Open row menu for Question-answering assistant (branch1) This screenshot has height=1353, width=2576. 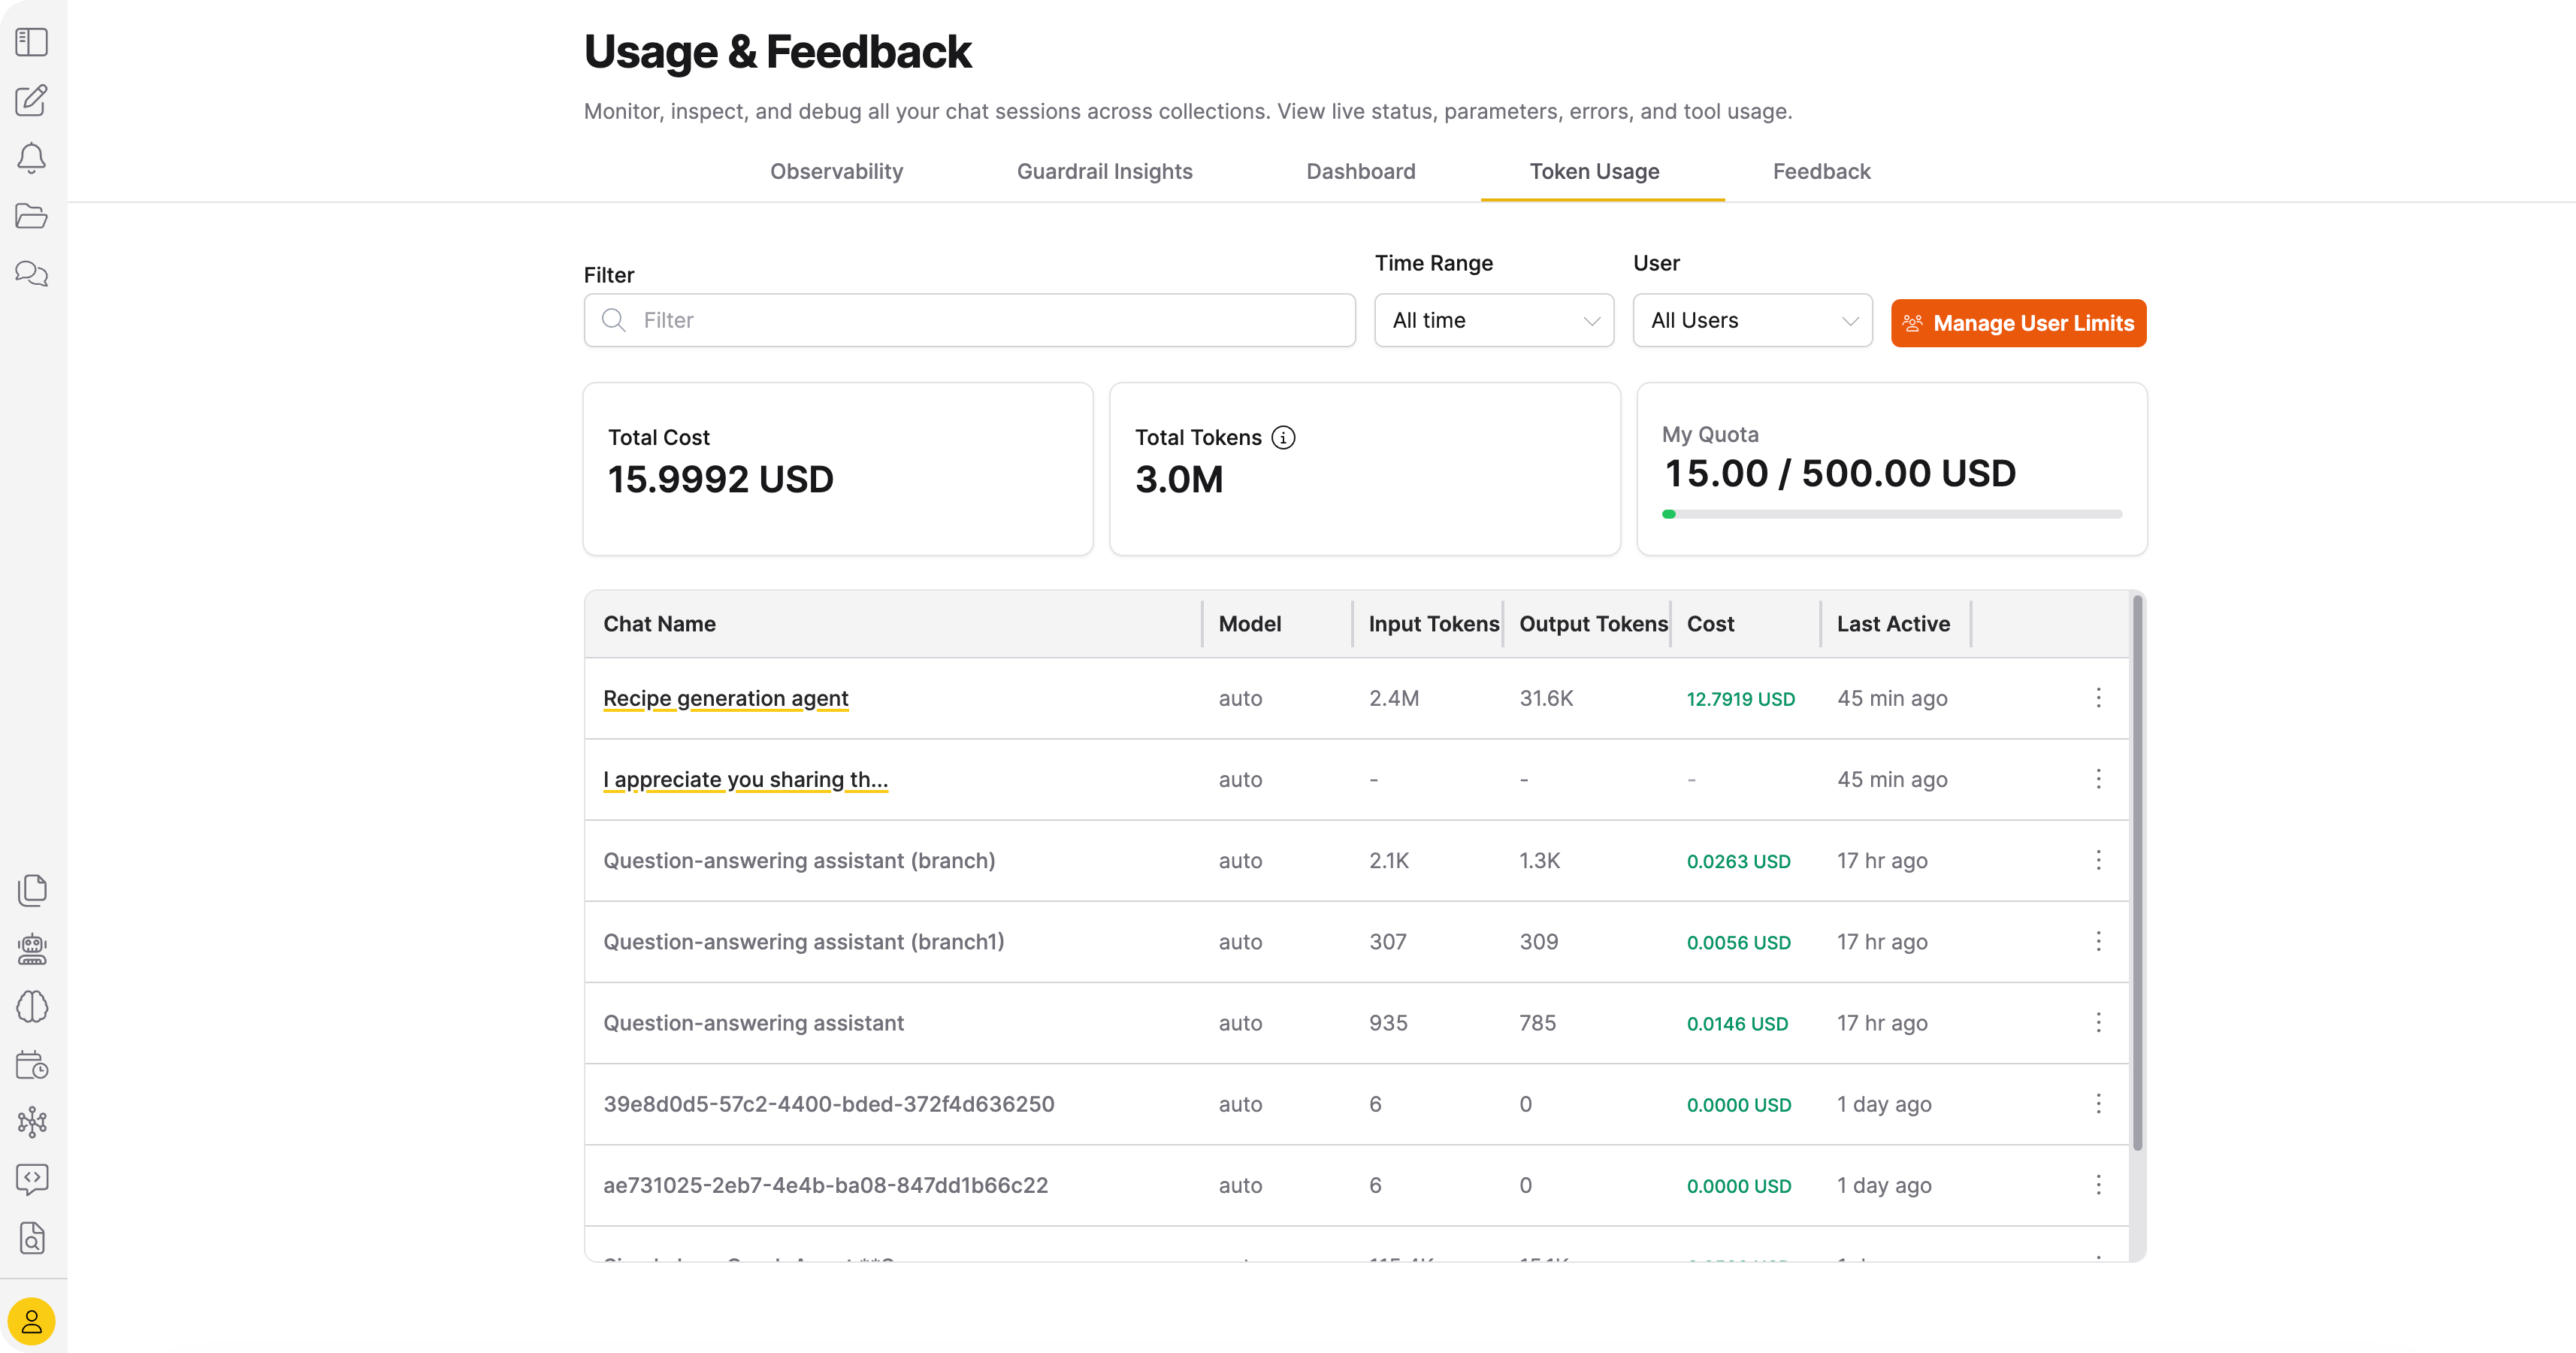click(2098, 941)
